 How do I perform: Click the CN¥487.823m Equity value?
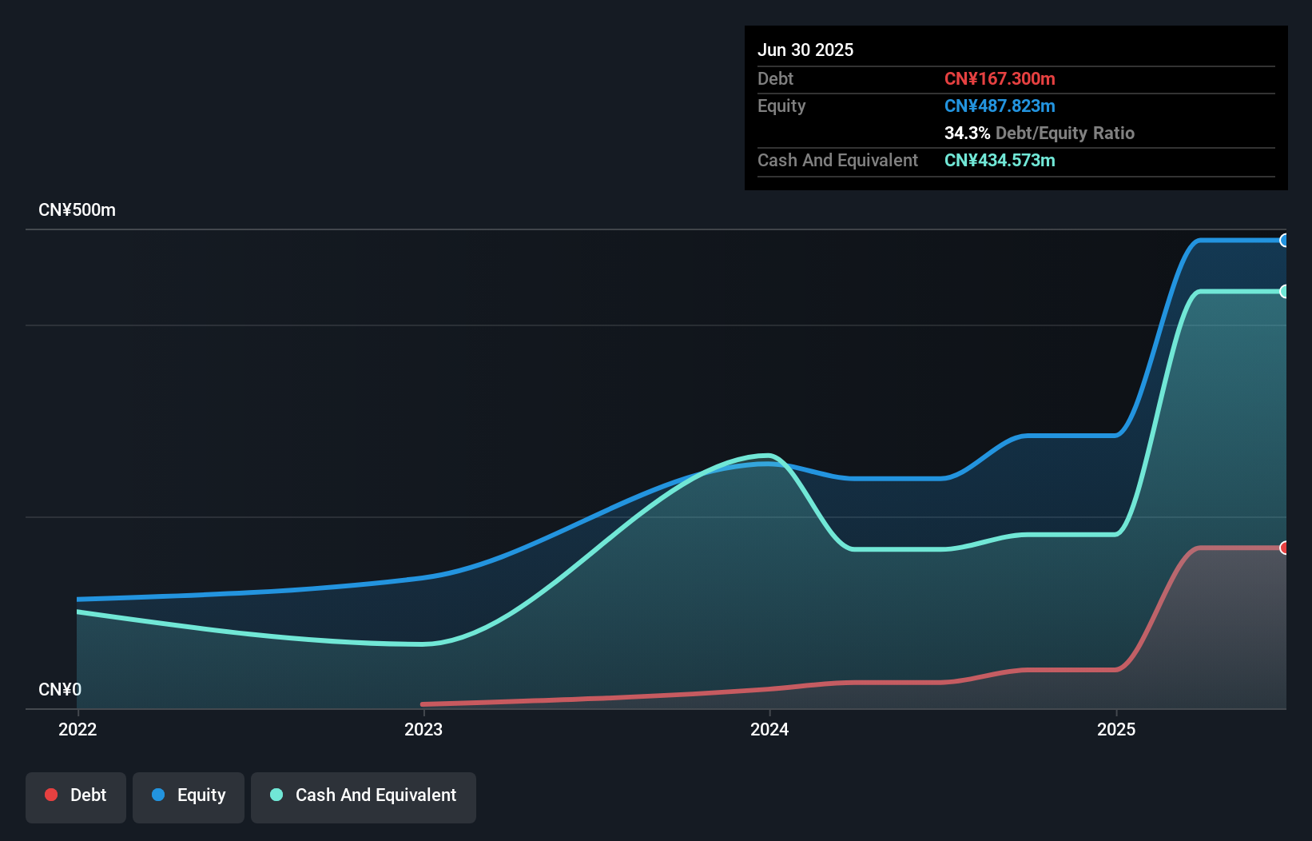[1000, 106]
